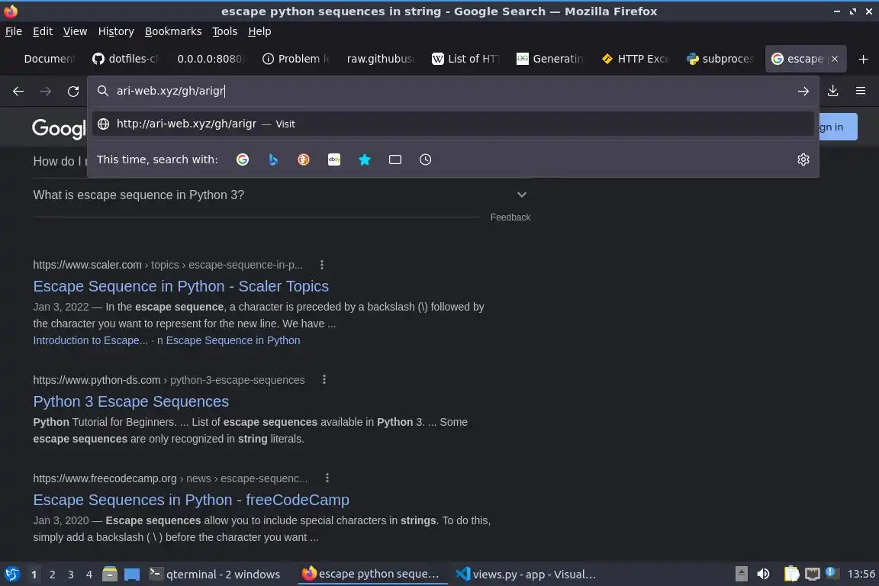Search in History clock icon

coord(426,159)
